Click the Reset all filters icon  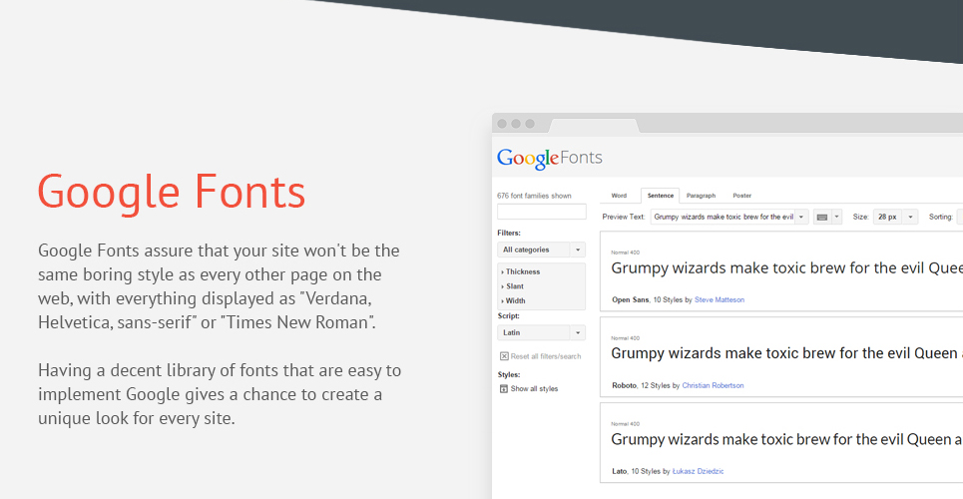[x=504, y=356]
